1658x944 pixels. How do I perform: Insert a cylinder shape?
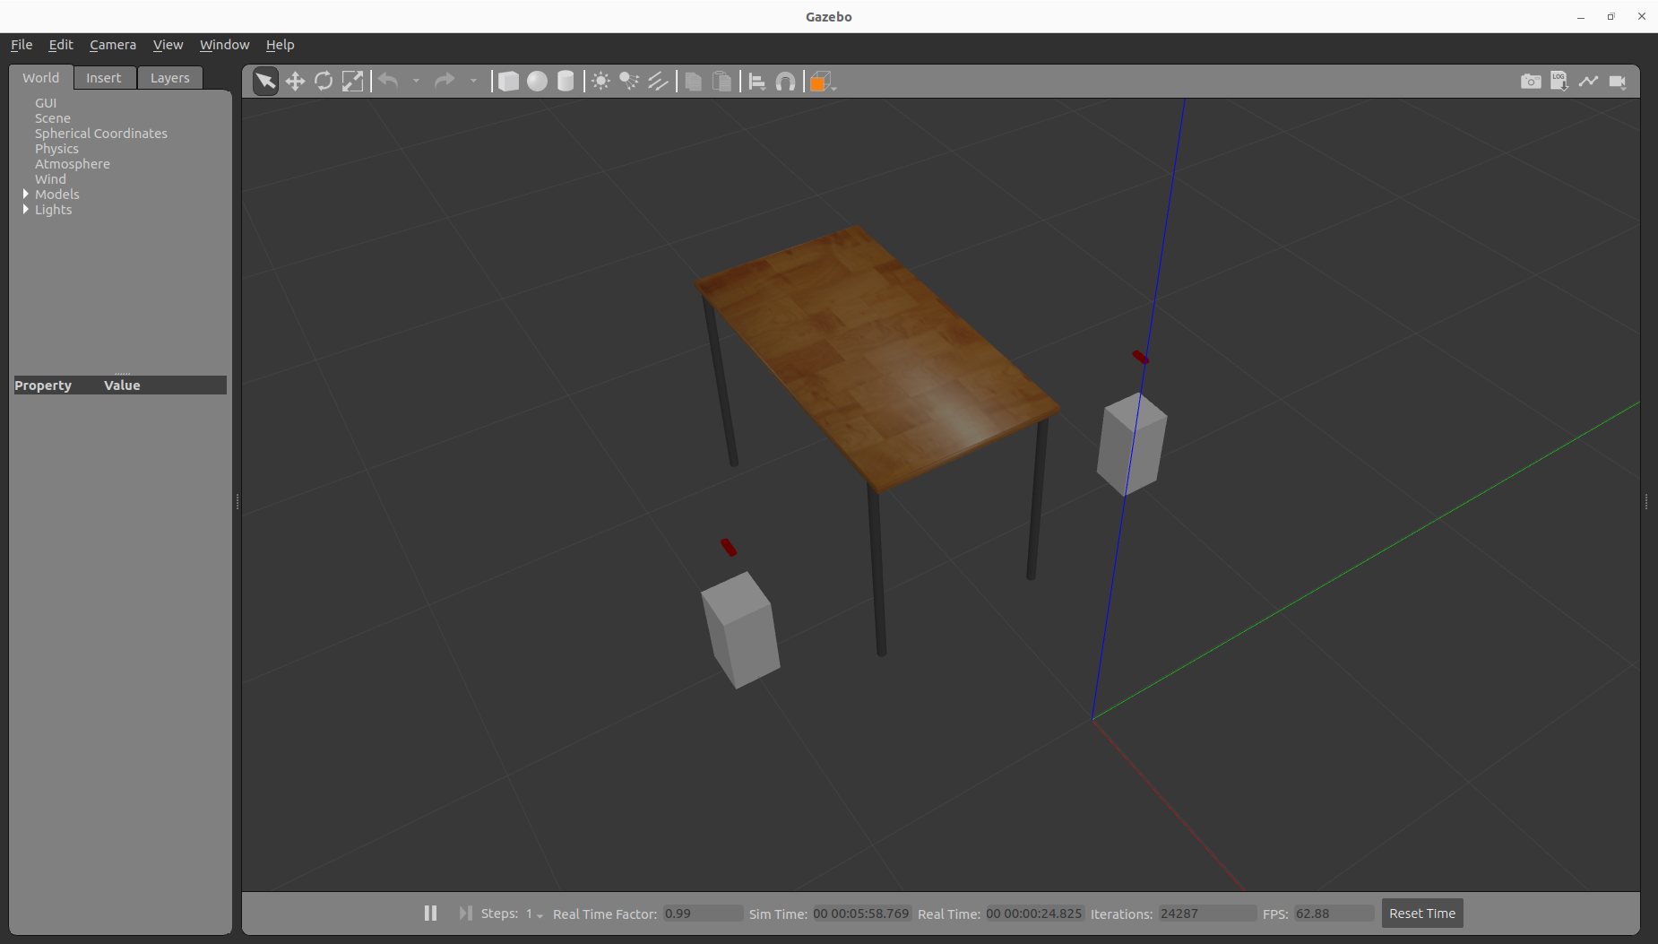(566, 82)
